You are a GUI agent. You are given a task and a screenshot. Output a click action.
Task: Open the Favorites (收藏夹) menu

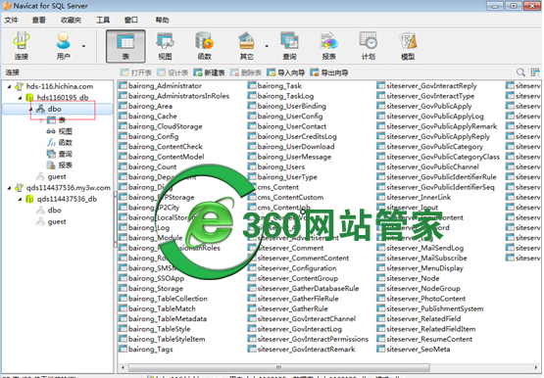71,21
